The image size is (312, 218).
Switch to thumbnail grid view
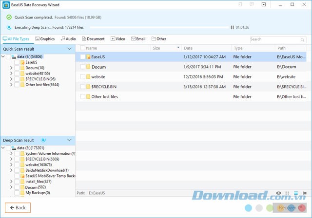(x=287, y=193)
